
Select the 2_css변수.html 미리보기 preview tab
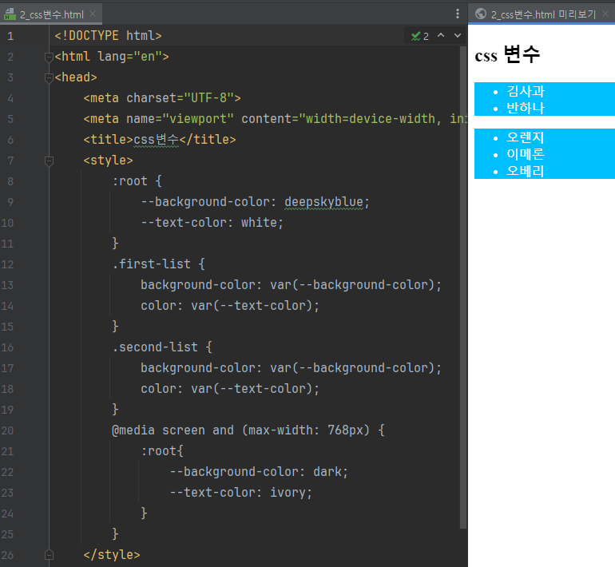tap(543, 14)
